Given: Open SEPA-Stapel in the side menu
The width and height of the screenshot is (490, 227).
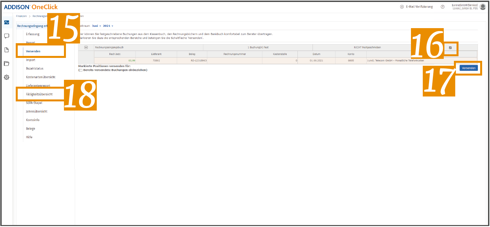Looking at the screenshot, I should click(x=34, y=103).
